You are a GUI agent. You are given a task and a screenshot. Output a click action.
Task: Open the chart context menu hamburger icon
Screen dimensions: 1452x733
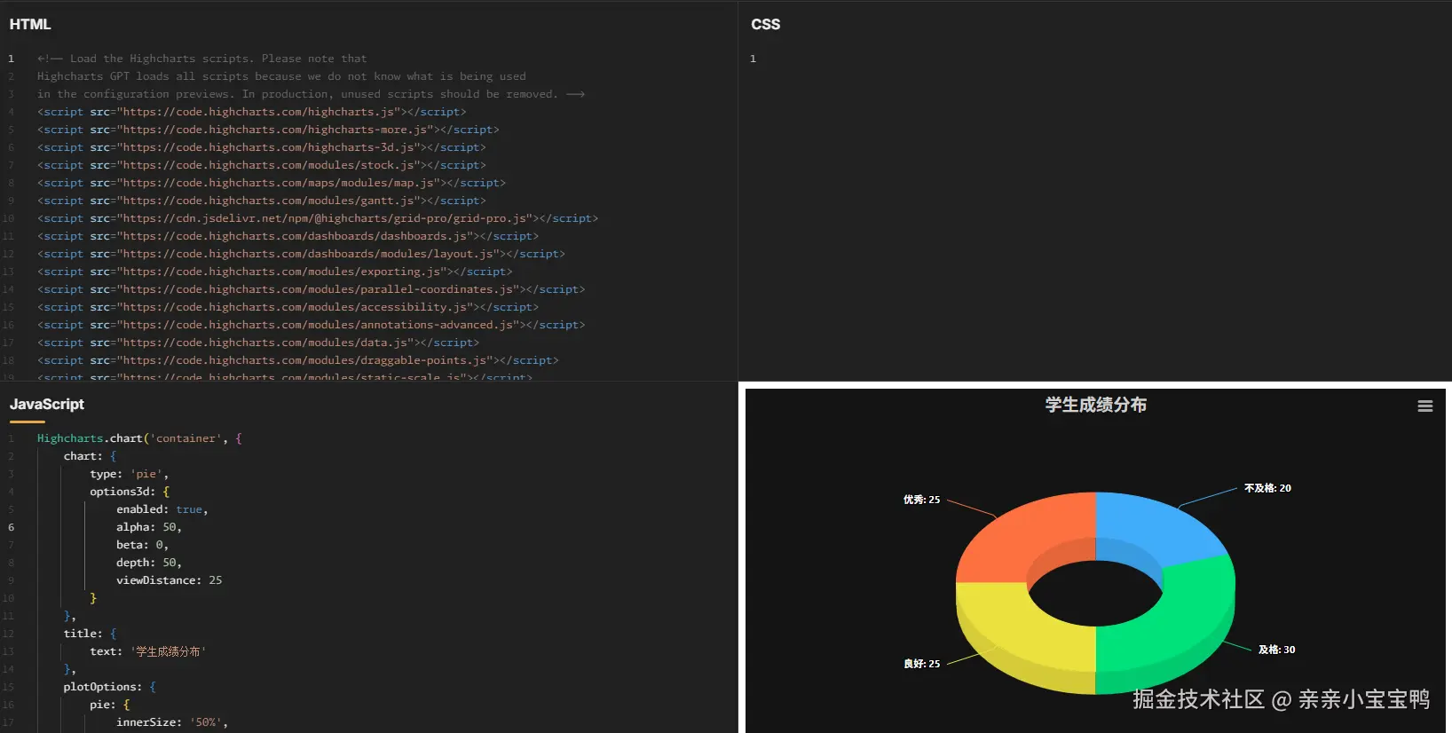1425,406
